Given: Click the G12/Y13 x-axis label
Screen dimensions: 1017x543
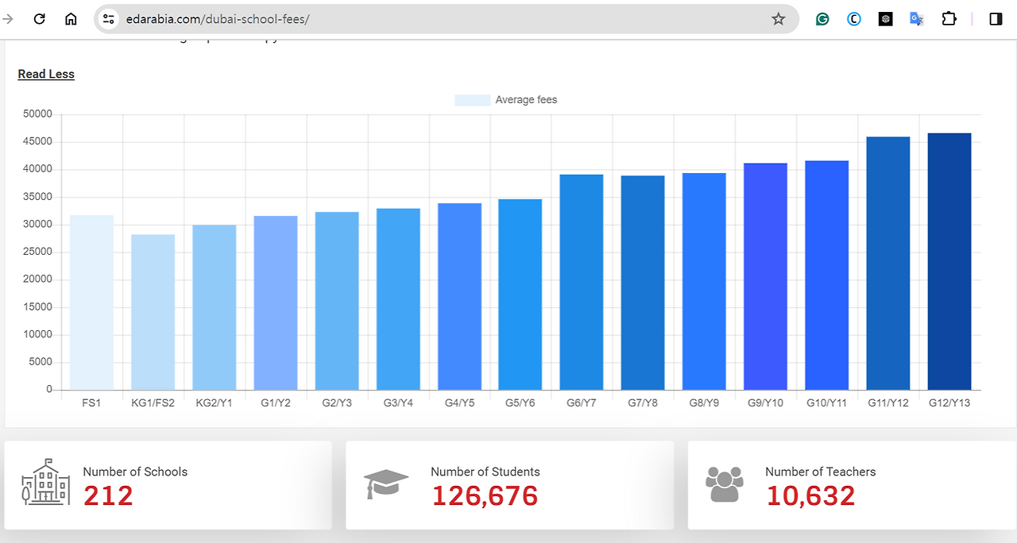Looking at the screenshot, I should pyautogui.click(x=949, y=403).
